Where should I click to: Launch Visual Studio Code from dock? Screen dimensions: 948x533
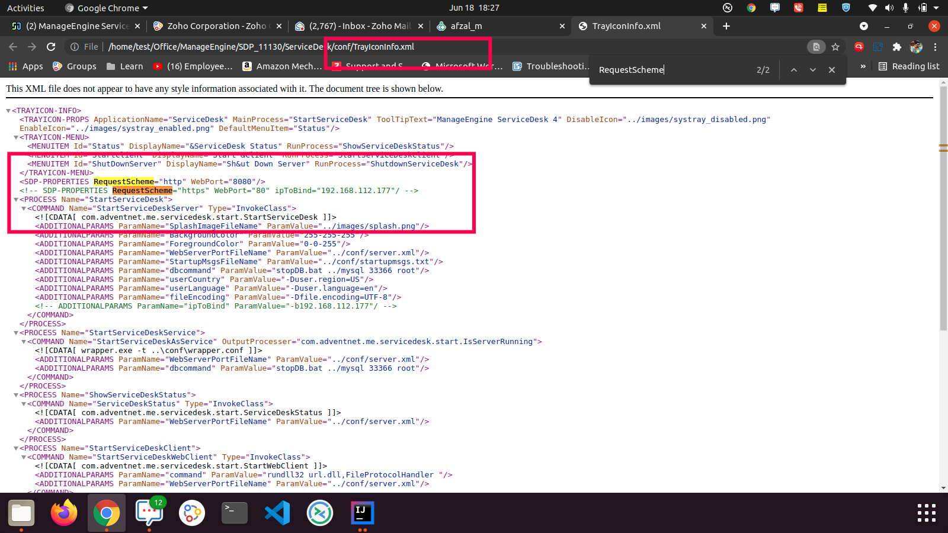tap(277, 513)
